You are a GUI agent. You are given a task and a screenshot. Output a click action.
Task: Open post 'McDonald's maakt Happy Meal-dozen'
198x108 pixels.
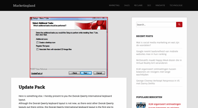(159, 62)
